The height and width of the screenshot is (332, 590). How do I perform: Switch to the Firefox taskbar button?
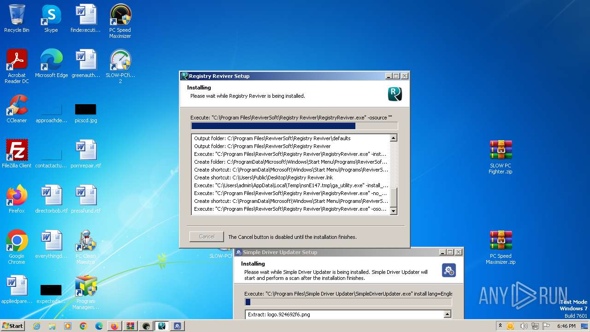click(x=114, y=326)
